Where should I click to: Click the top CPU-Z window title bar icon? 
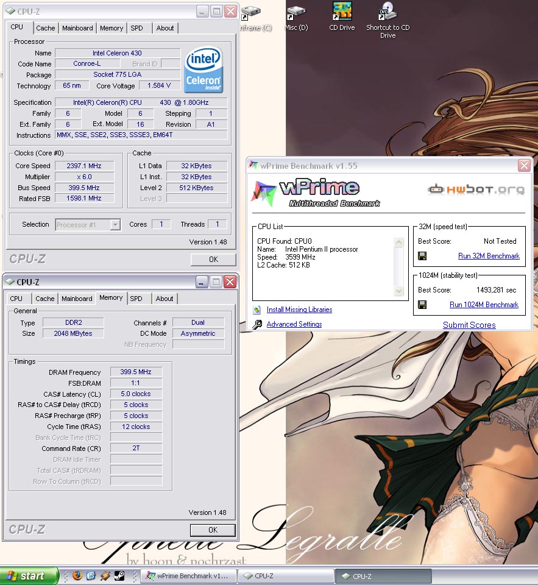(x=10, y=12)
